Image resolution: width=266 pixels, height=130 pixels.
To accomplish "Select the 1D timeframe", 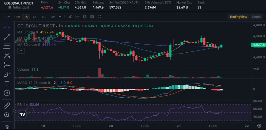I will [44, 17].
